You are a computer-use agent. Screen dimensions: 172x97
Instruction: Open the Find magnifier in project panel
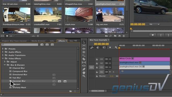[110, 36]
